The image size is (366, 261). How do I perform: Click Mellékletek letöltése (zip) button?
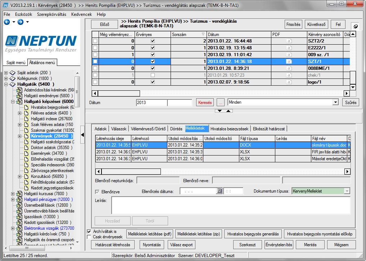pyautogui.click(x=199, y=234)
